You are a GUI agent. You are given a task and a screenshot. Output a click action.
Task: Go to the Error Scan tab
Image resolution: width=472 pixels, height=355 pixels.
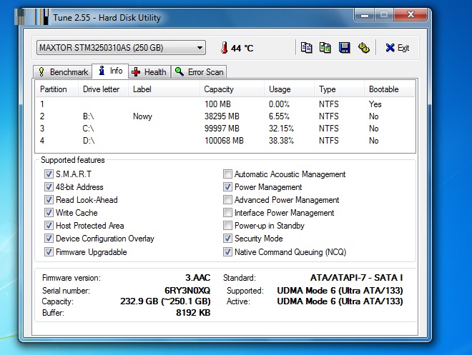coord(199,72)
